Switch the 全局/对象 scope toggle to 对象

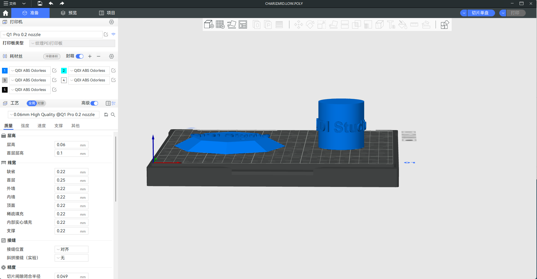[x=41, y=103]
